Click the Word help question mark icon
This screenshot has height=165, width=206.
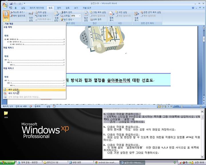click(193, 8)
